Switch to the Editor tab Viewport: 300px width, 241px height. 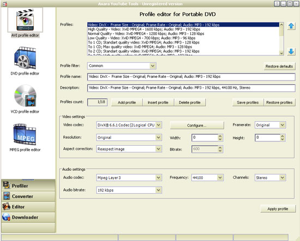point(28,207)
